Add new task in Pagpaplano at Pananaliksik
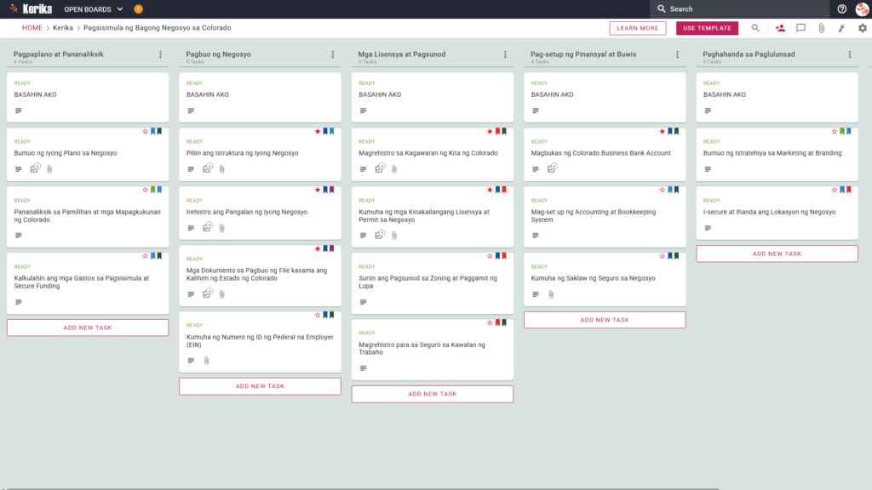 (x=88, y=328)
